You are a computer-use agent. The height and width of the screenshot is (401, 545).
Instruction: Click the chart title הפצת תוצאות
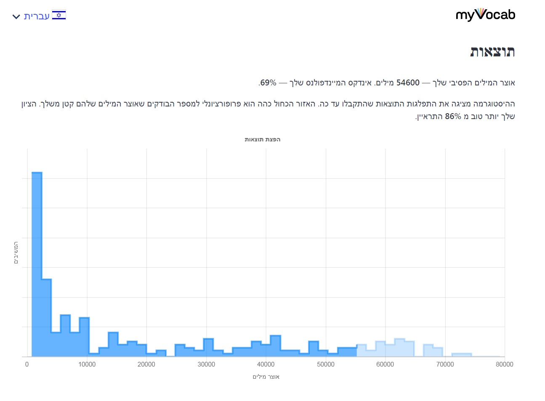263,139
